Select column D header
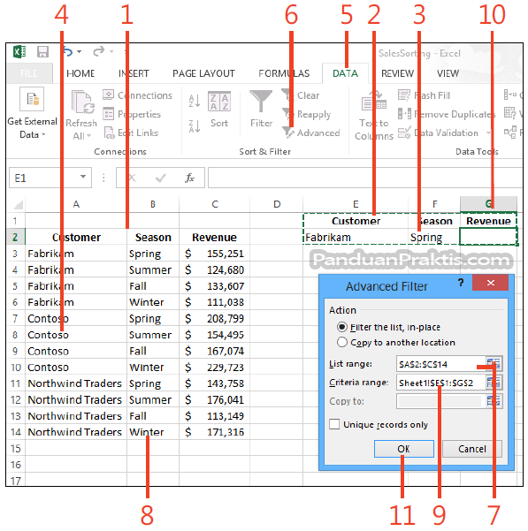Viewport: 528px width, 531px height. click(x=277, y=204)
